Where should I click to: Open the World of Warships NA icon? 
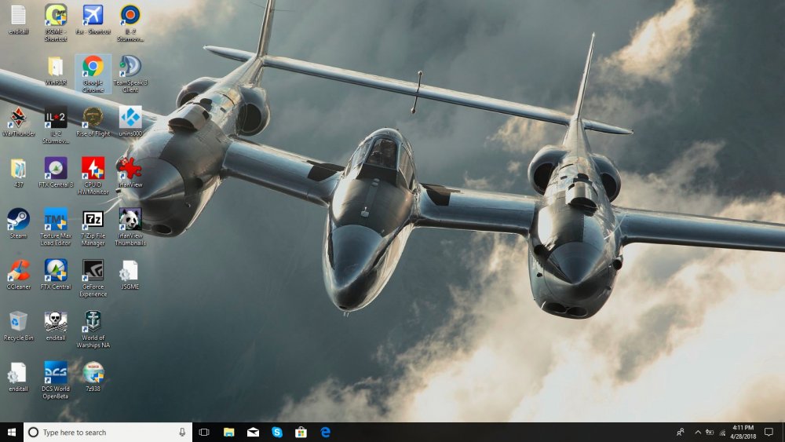93,321
